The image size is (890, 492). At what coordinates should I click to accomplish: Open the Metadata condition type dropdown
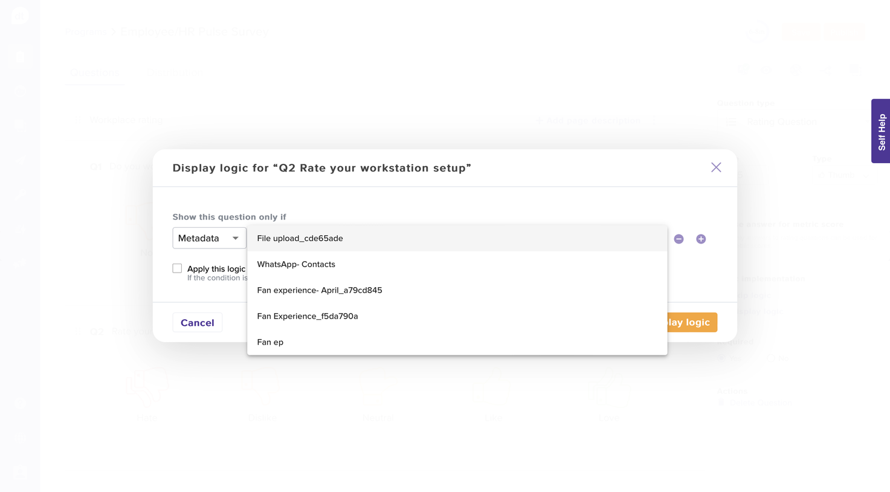coord(209,238)
